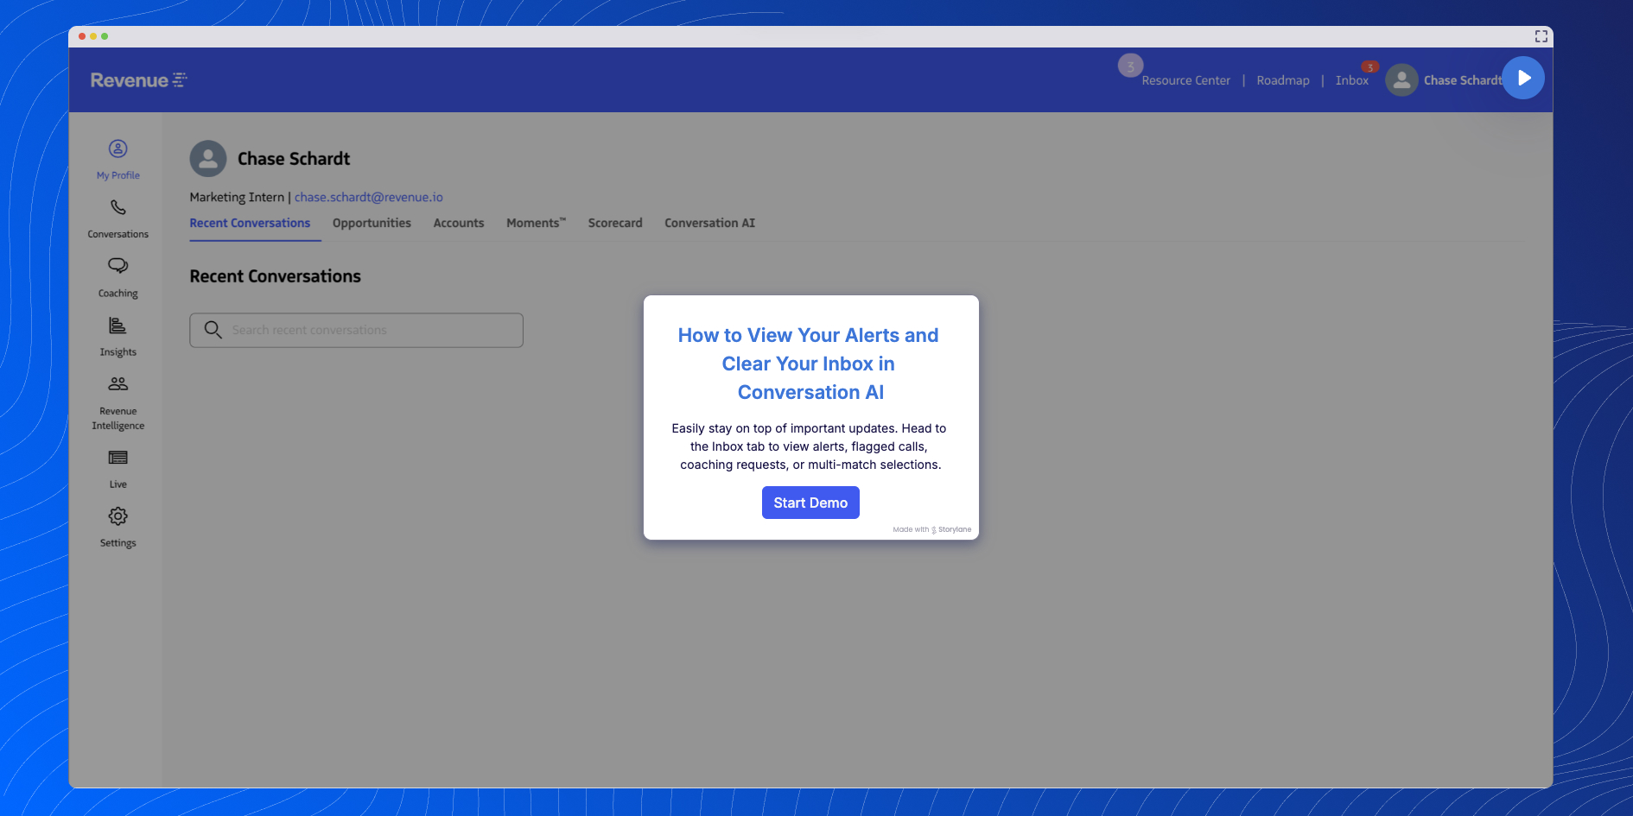Switch to the Scorecard tab
The height and width of the screenshot is (816, 1633).
614,223
